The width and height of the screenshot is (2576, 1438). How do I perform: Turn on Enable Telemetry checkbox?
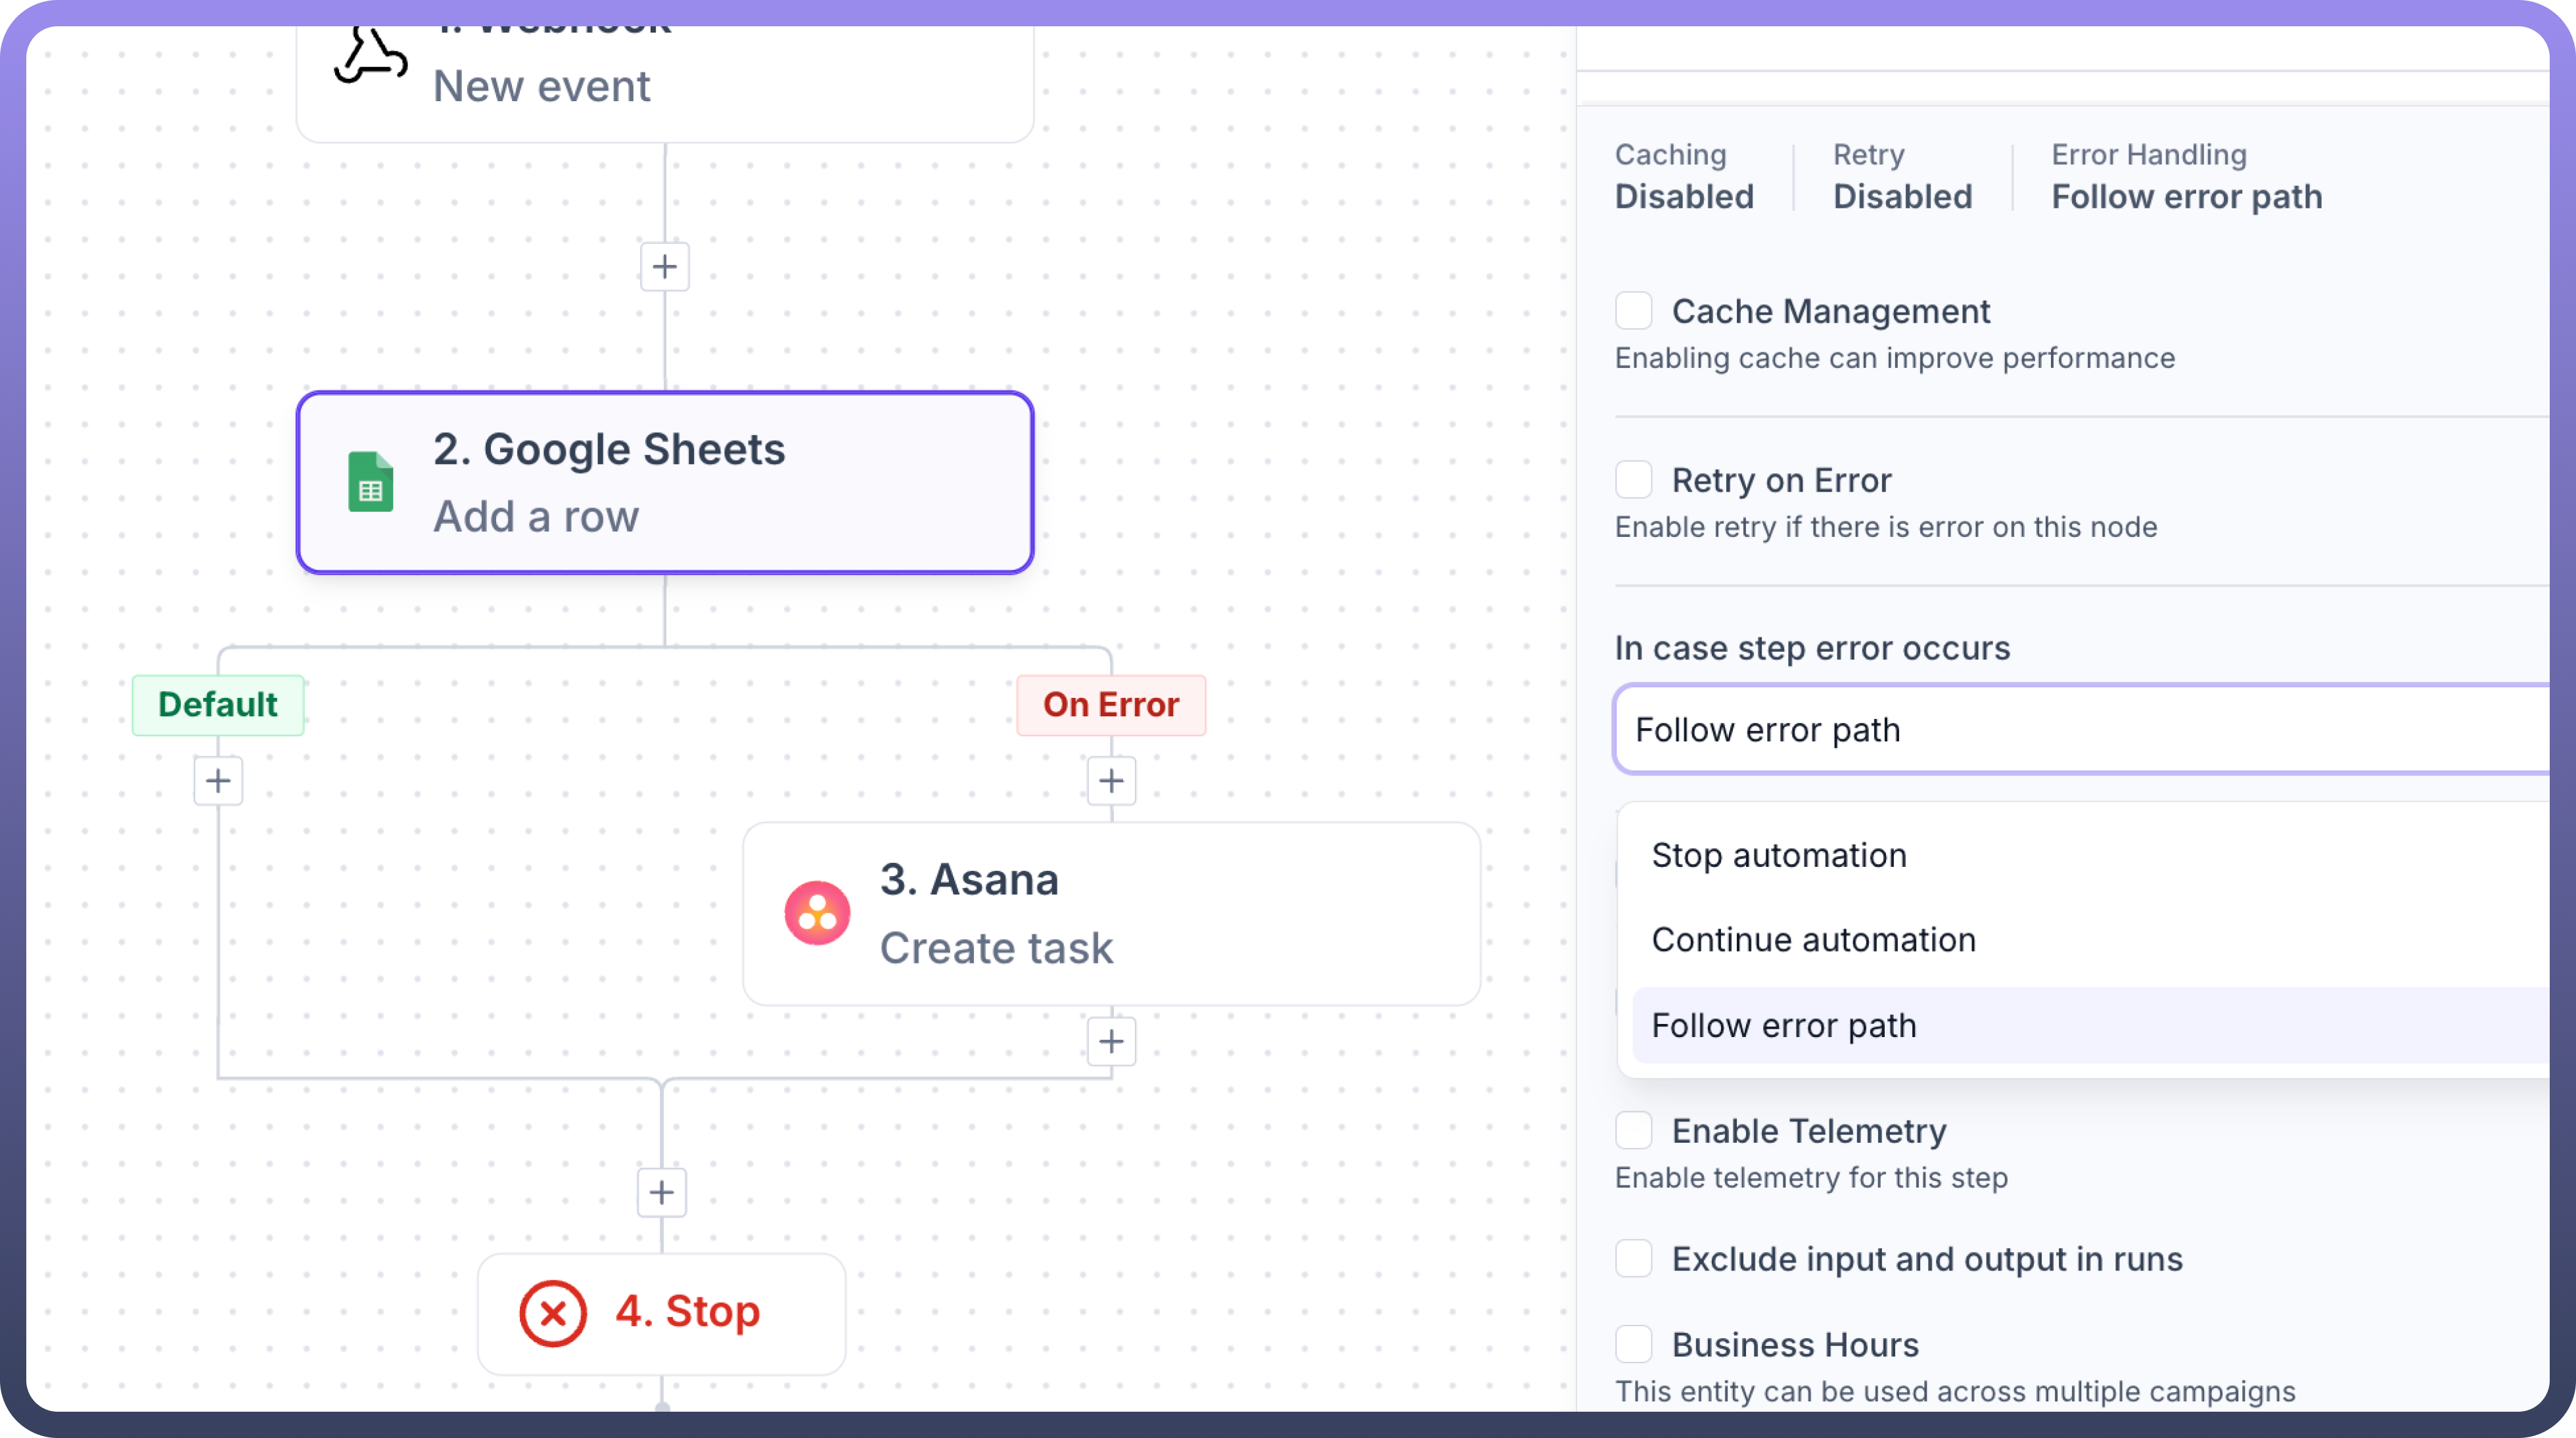pyautogui.click(x=1634, y=1131)
